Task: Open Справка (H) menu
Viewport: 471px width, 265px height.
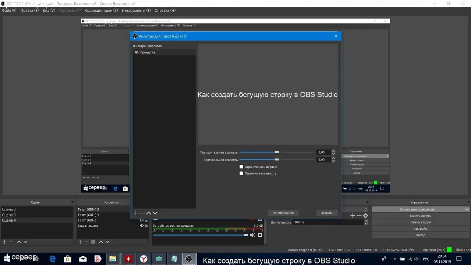Action: (x=165, y=10)
